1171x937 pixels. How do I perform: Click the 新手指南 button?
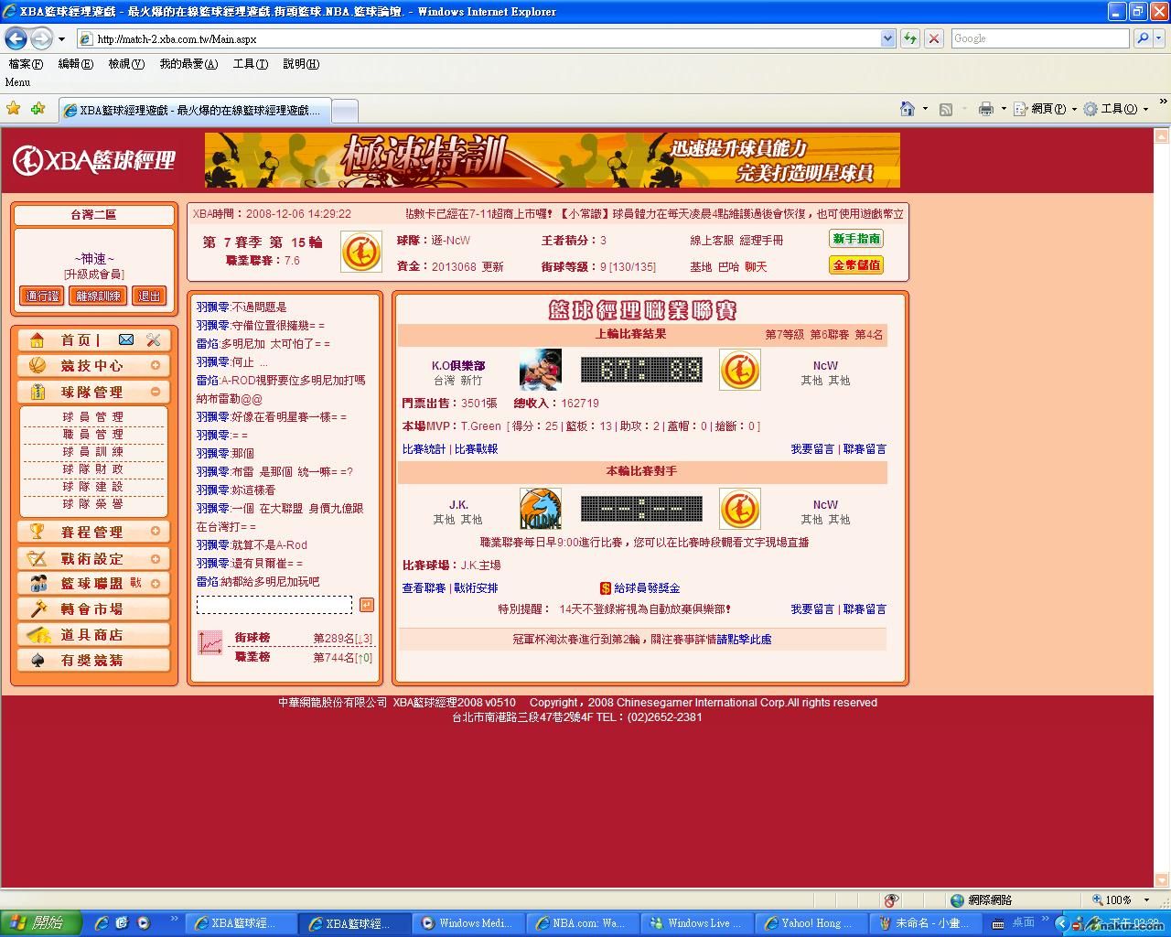pos(856,239)
